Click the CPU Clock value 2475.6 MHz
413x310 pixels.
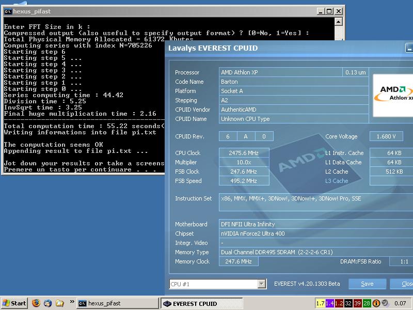click(244, 153)
